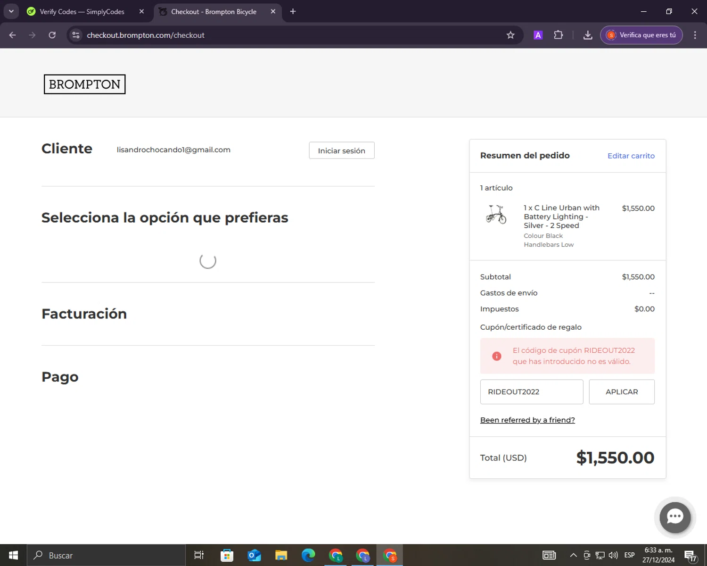Bookmark this page with the star
This screenshot has height=566, width=707.
point(510,35)
